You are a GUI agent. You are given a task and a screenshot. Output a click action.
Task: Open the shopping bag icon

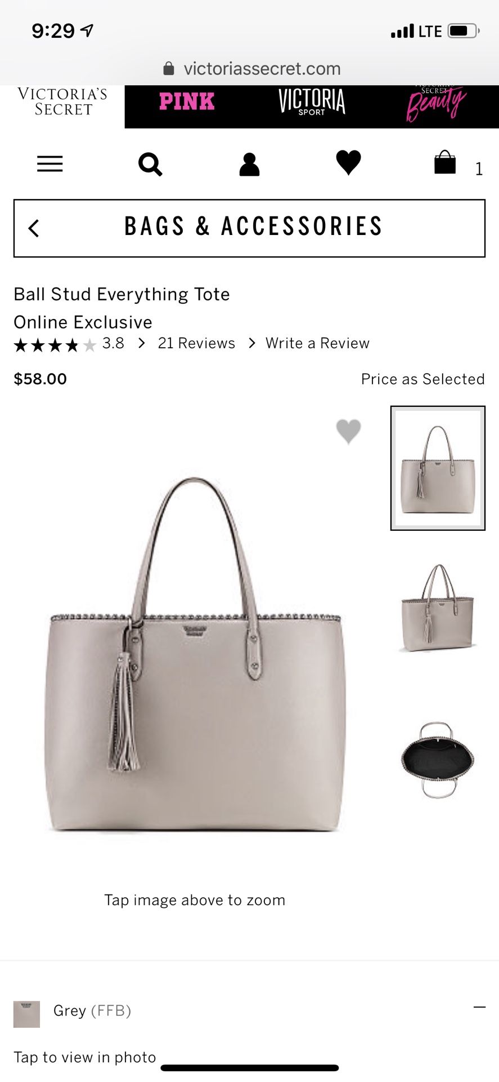pos(445,162)
